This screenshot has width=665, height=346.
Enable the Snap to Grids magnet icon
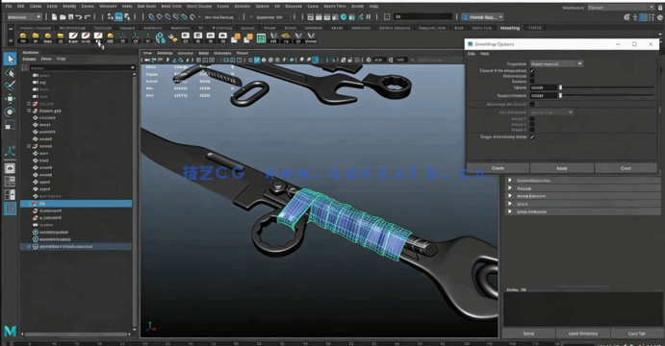151,17
